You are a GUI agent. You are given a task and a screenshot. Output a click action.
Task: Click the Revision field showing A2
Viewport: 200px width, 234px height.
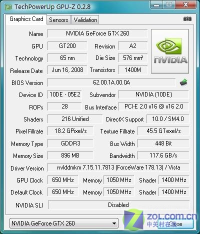coord(133,46)
